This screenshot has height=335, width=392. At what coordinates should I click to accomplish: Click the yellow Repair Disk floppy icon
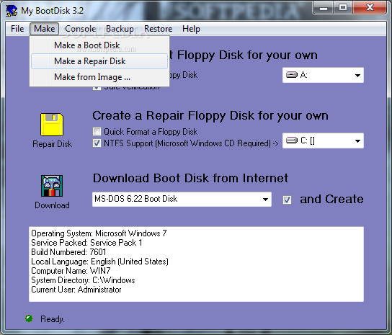click(52, 125)
